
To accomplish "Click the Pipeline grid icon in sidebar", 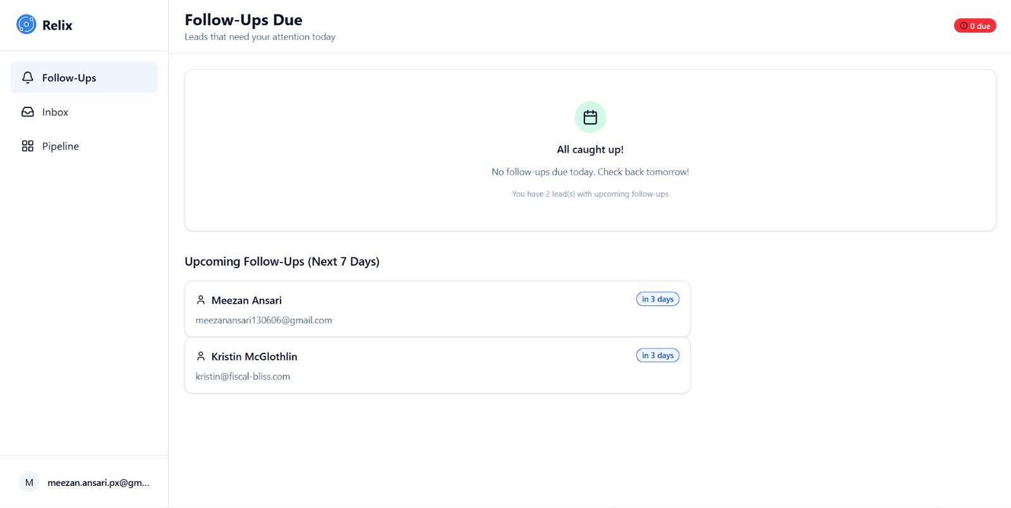I will point(27,146).
